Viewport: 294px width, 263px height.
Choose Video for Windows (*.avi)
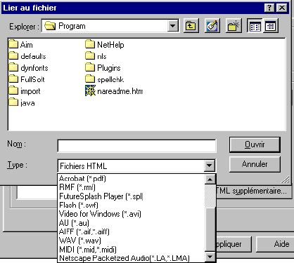point(132,214)
